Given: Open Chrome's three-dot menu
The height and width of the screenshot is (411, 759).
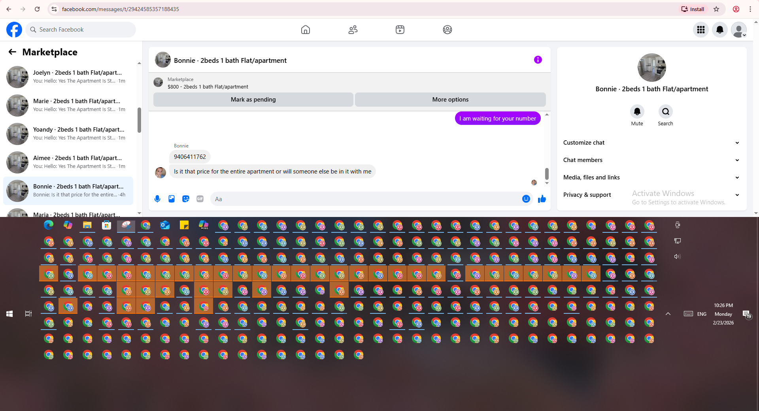Looking at the screenshot, I should tap(750, 9).
